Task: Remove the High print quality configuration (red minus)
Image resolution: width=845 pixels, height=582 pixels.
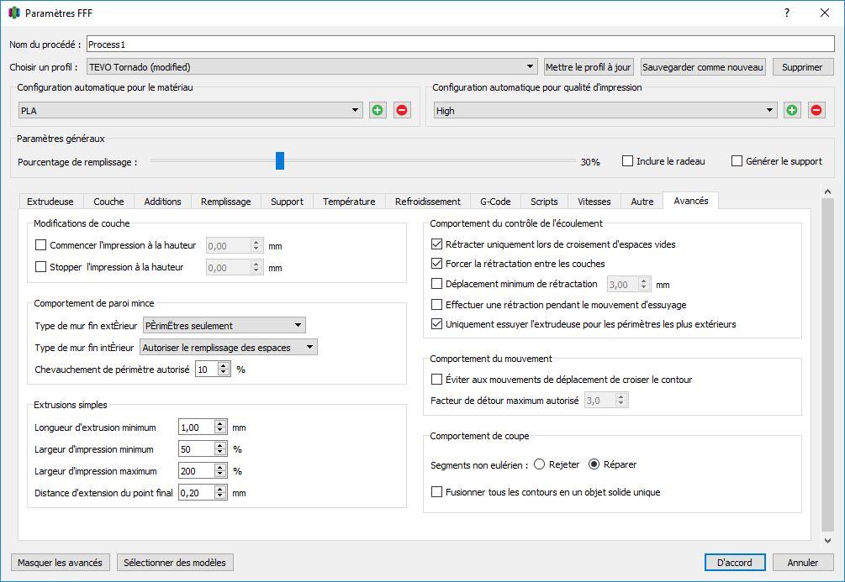Action: [816, 110]
